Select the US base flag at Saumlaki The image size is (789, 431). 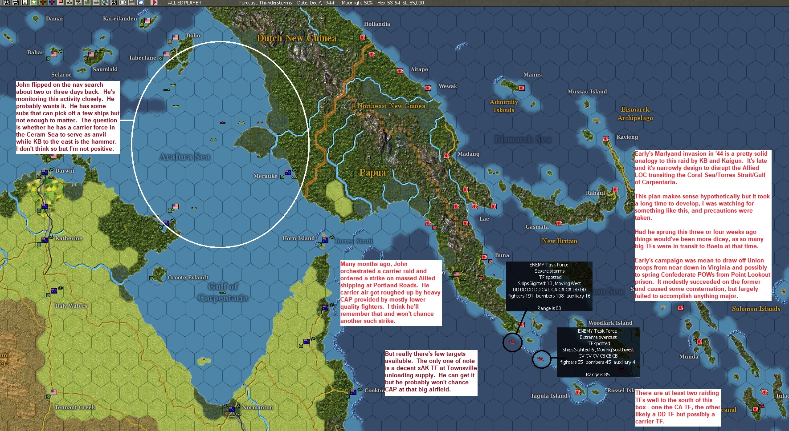pyautogui.click(x=91, y=54)
